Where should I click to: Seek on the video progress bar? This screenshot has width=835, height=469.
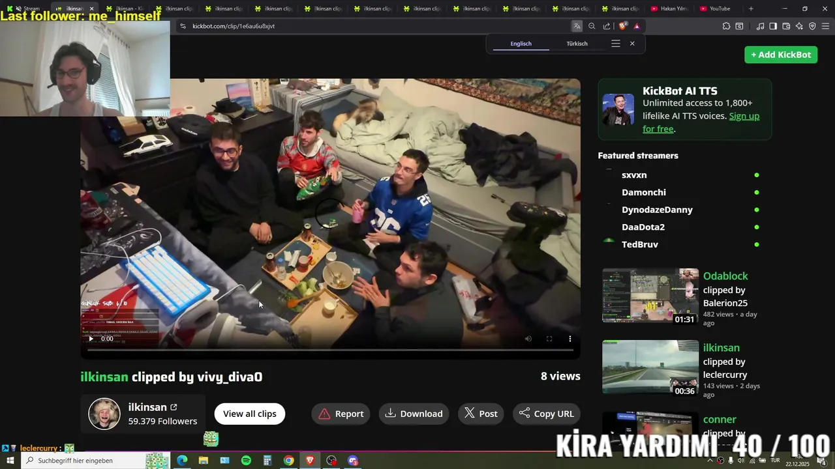[330, 350]
